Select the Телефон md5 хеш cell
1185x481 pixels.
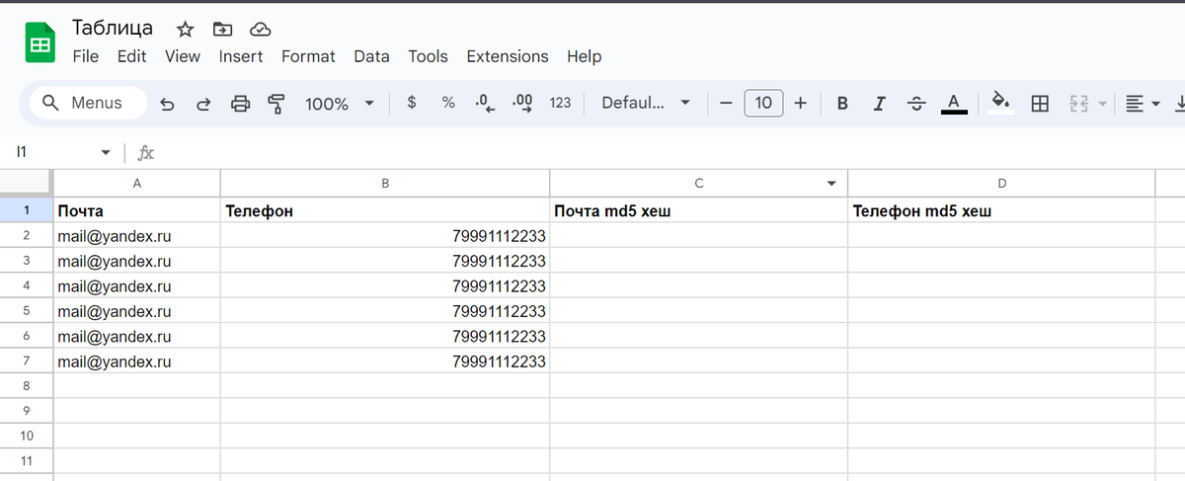1001,210
